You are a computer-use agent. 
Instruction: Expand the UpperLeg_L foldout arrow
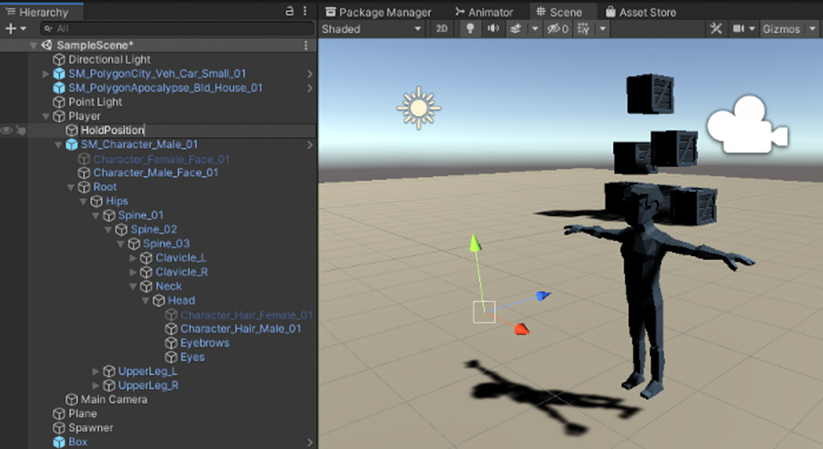click(x=96, y=371)
